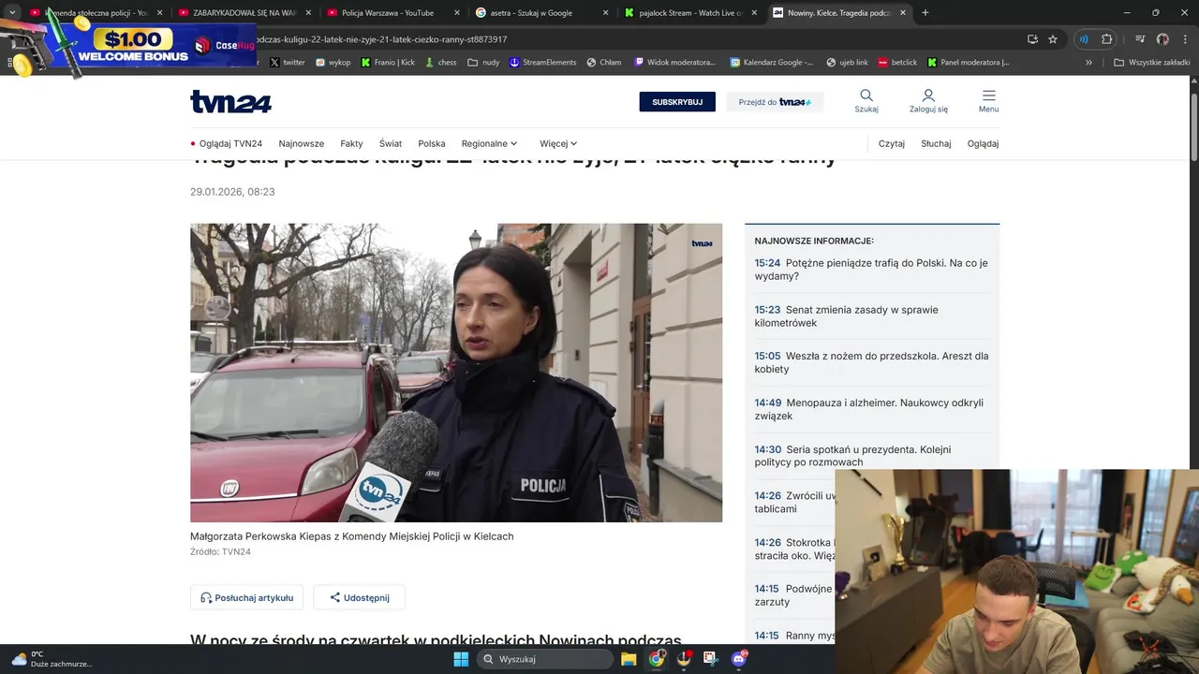Select Fakty in navigation
This screenshot has width=1199, height=674.
[x=351, y=143]
